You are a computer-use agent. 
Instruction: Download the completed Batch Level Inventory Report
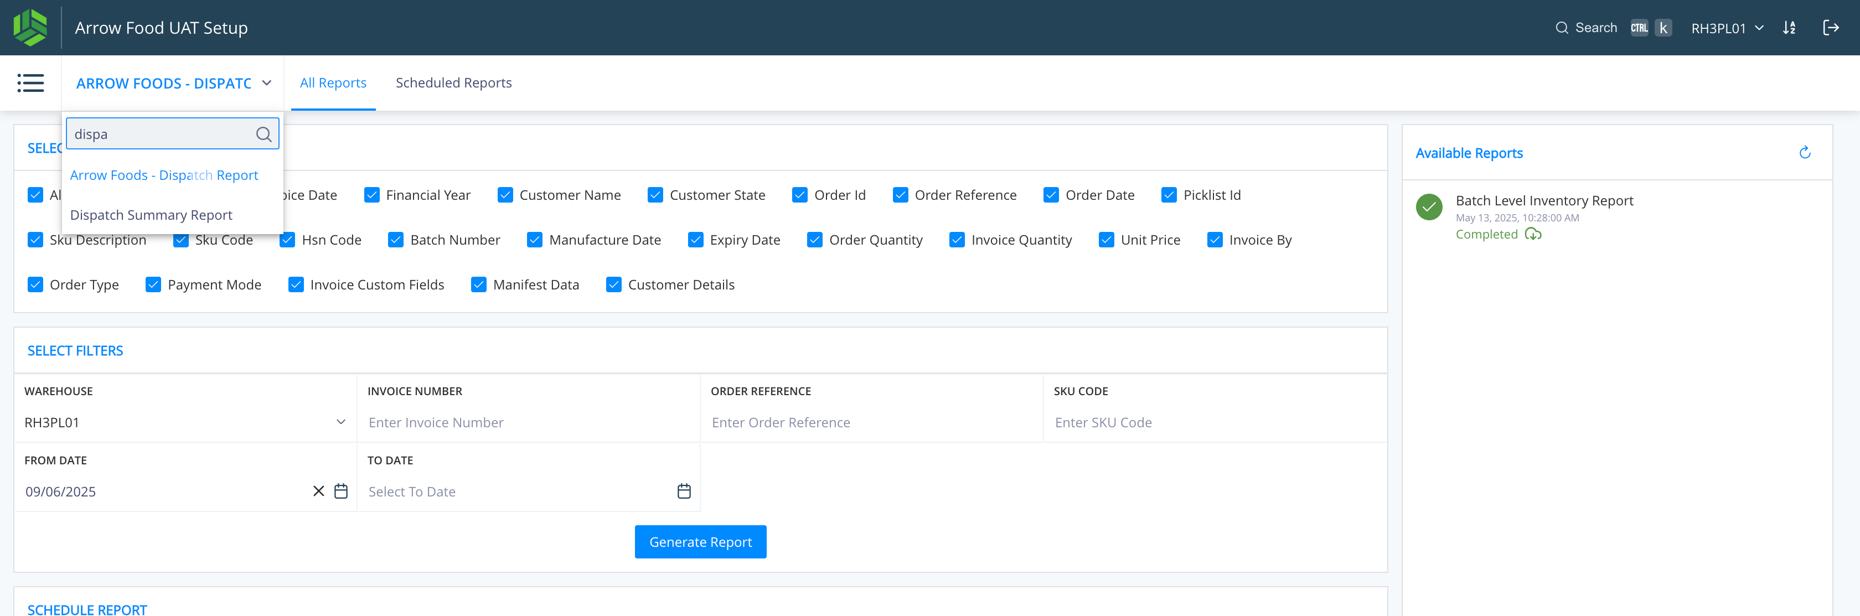[1533, 234]
